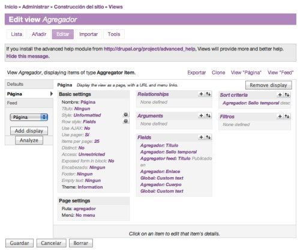Go to Construcción del sitio breadcrumb
Image resolution: width=300 pixels, height=251 pixels.
pos(79,7)
